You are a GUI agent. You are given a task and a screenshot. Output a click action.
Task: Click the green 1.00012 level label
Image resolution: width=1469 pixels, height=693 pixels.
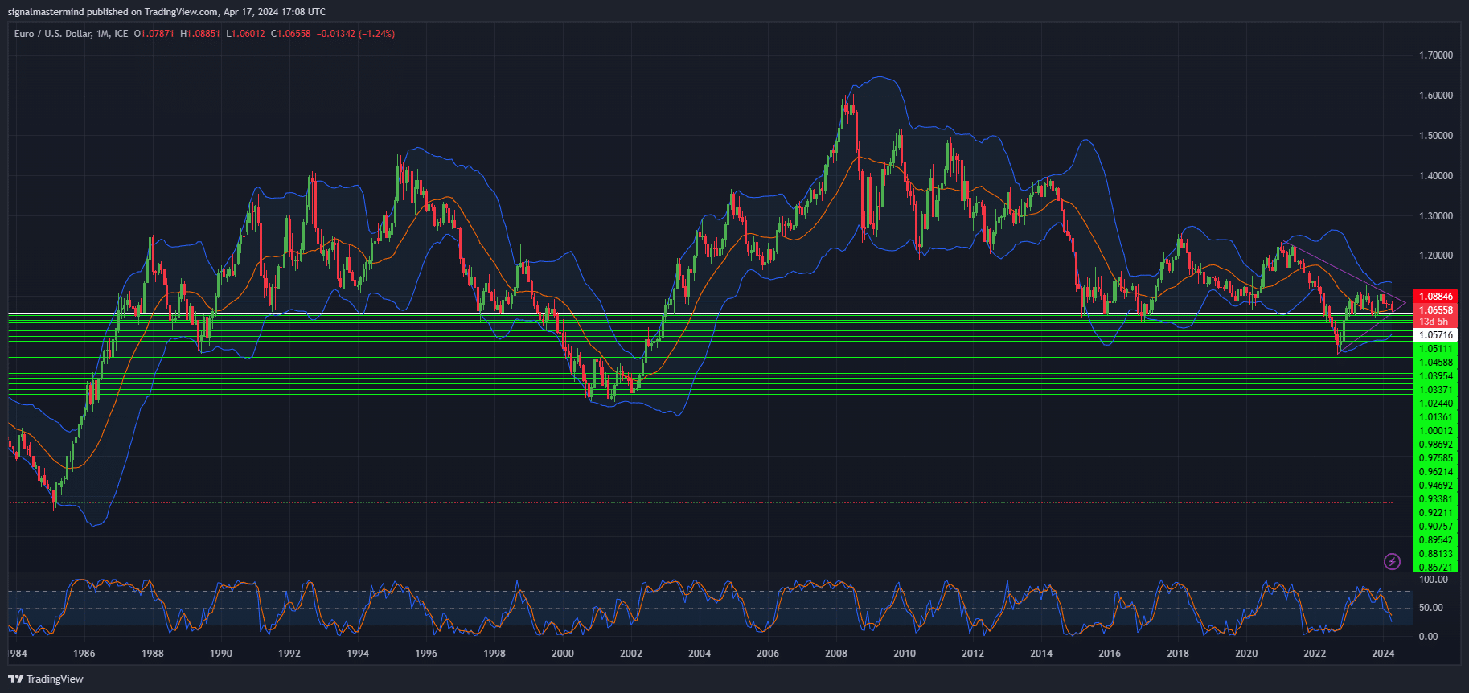(1436, 431)
